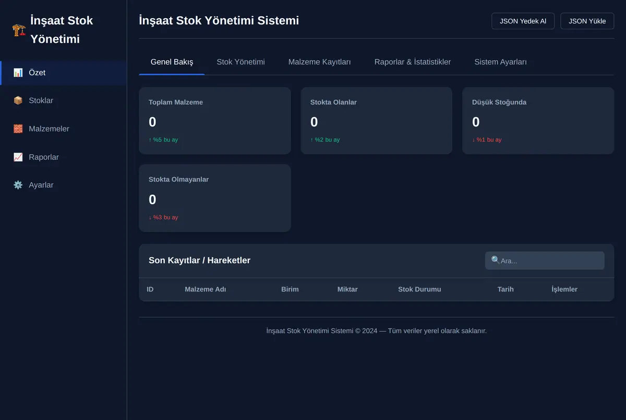
Task: Open the Özet sidebar item
Action: 63,73
